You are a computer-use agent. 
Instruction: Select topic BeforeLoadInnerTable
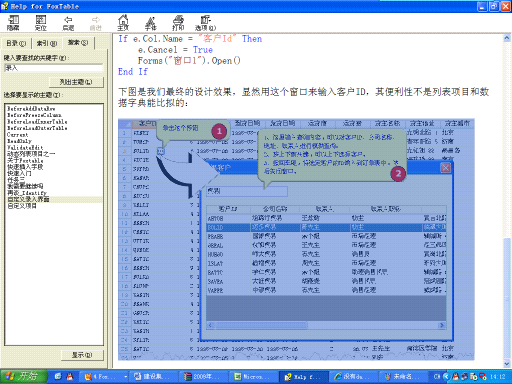37,121
